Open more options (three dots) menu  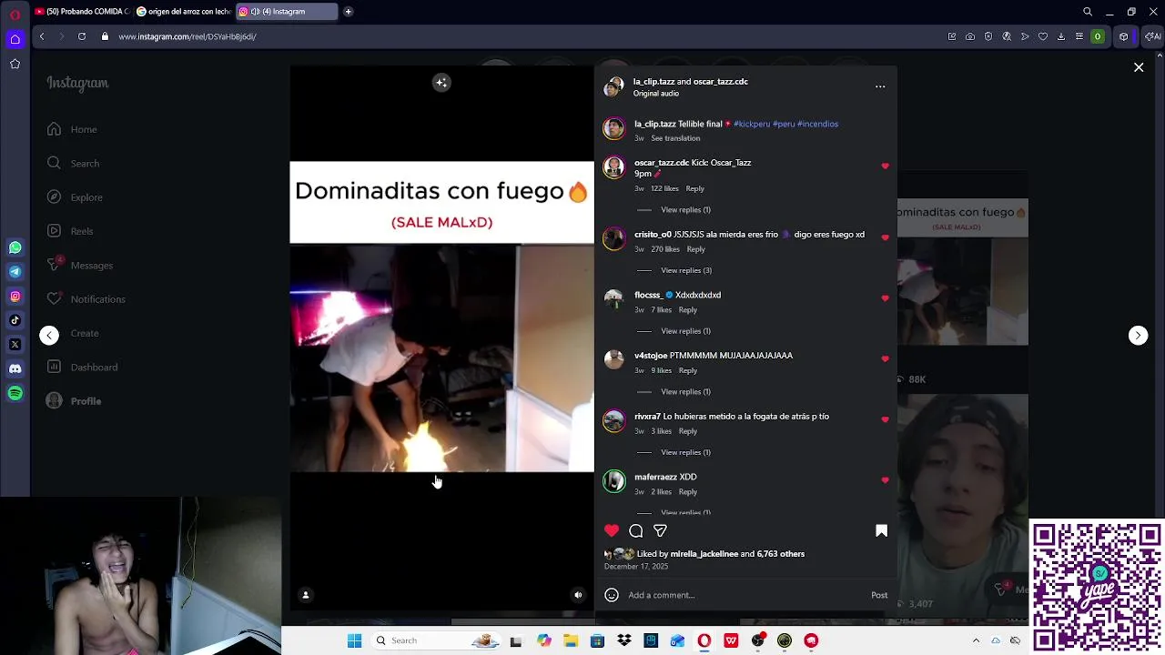[880, 86]
